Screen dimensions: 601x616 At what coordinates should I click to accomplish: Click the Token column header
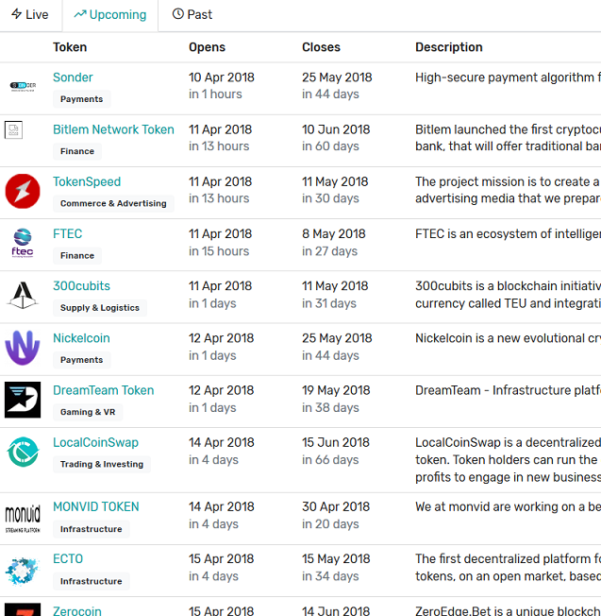pos(70,47)
